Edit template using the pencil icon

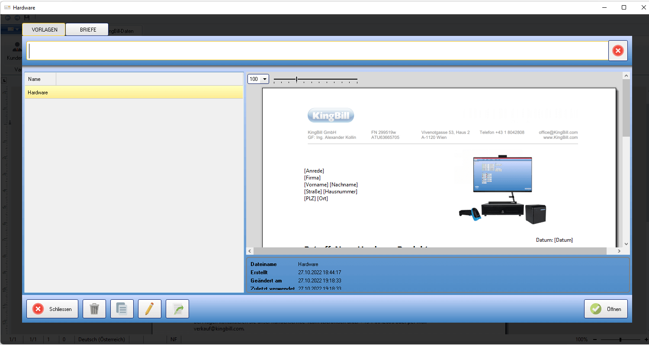tap(150, 309)
